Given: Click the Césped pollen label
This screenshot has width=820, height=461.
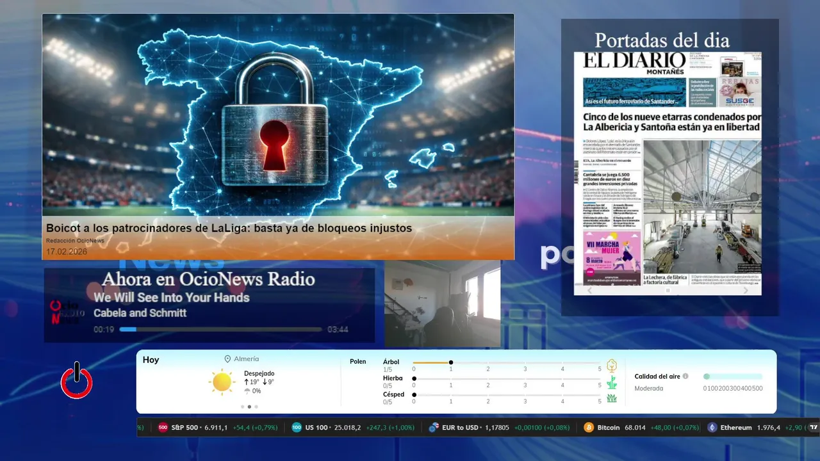Looking at the screenshot, I should tap(393, 394).
